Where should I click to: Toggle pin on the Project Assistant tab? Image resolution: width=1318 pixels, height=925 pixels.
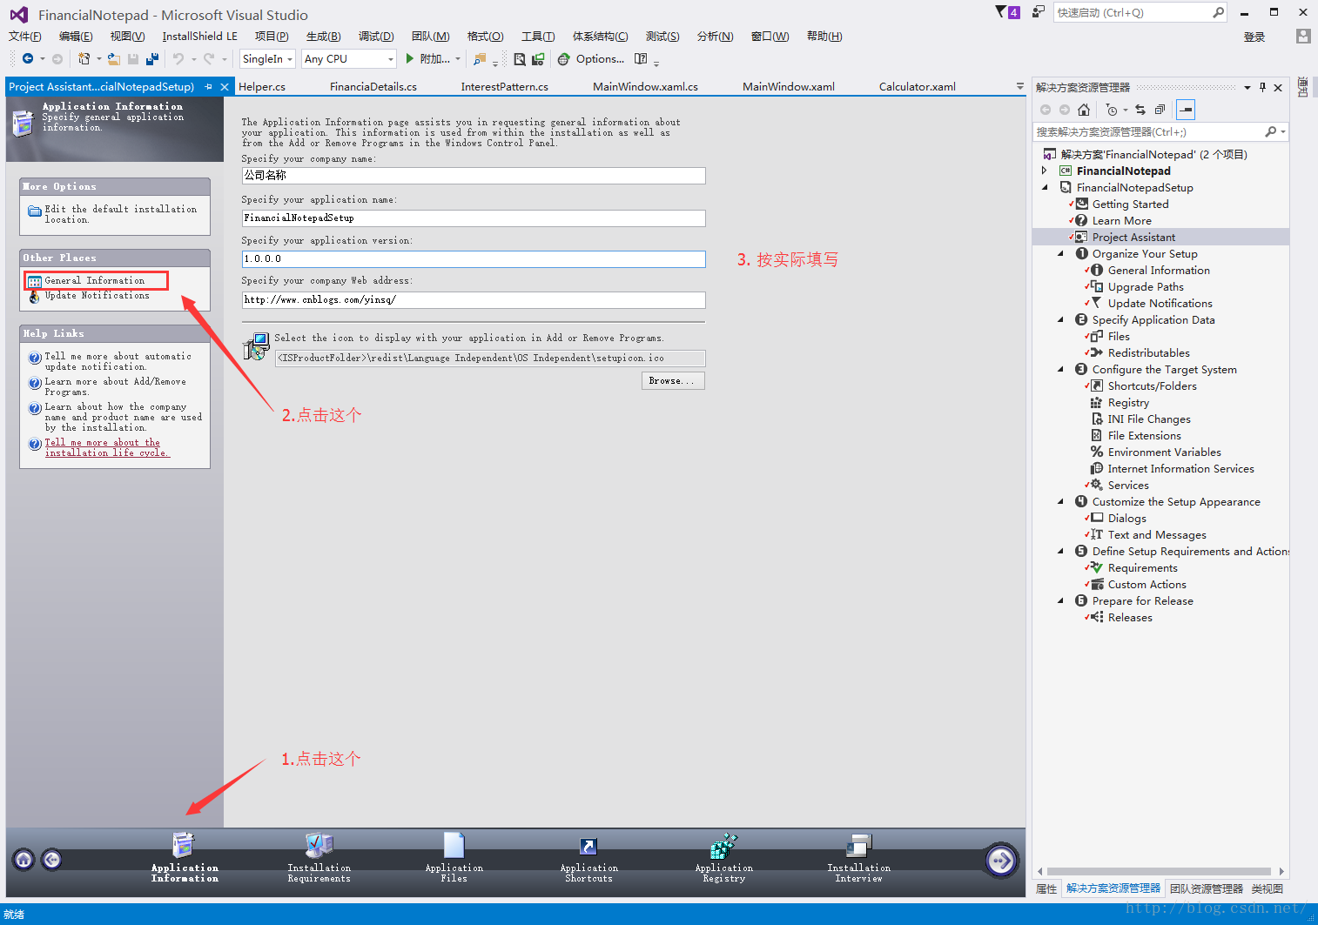208,87
